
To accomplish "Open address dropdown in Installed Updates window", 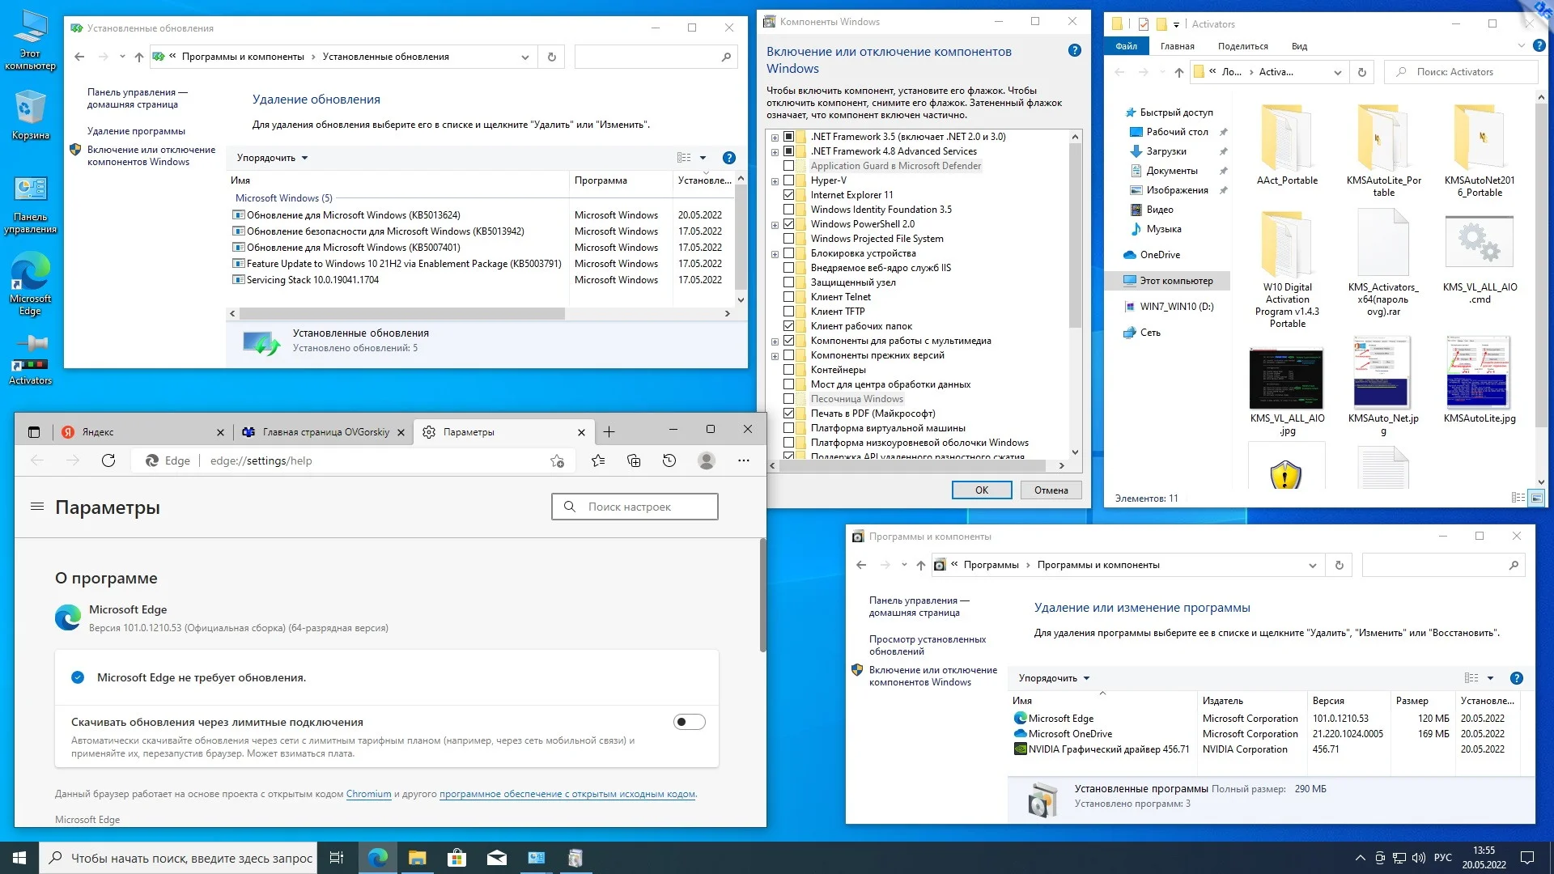I will [x=524, y=57].
